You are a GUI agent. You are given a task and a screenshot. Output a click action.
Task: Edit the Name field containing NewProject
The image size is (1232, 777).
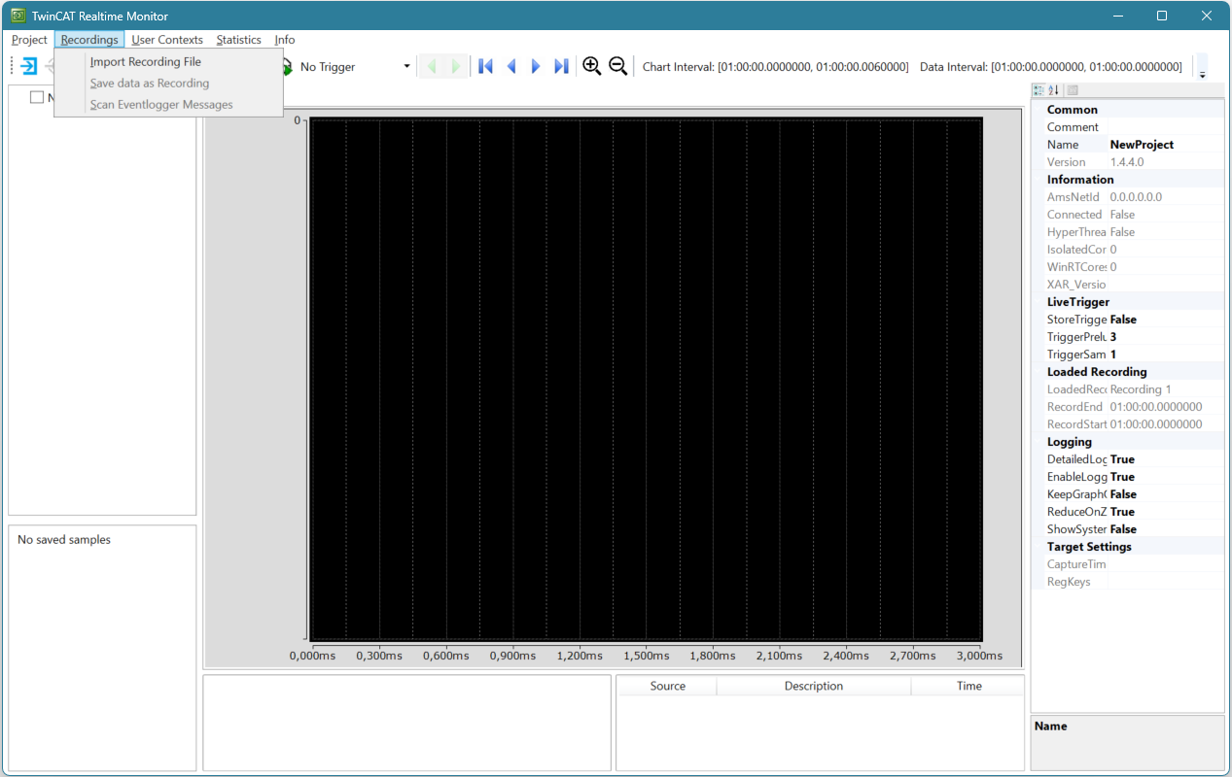point(1165,145)
